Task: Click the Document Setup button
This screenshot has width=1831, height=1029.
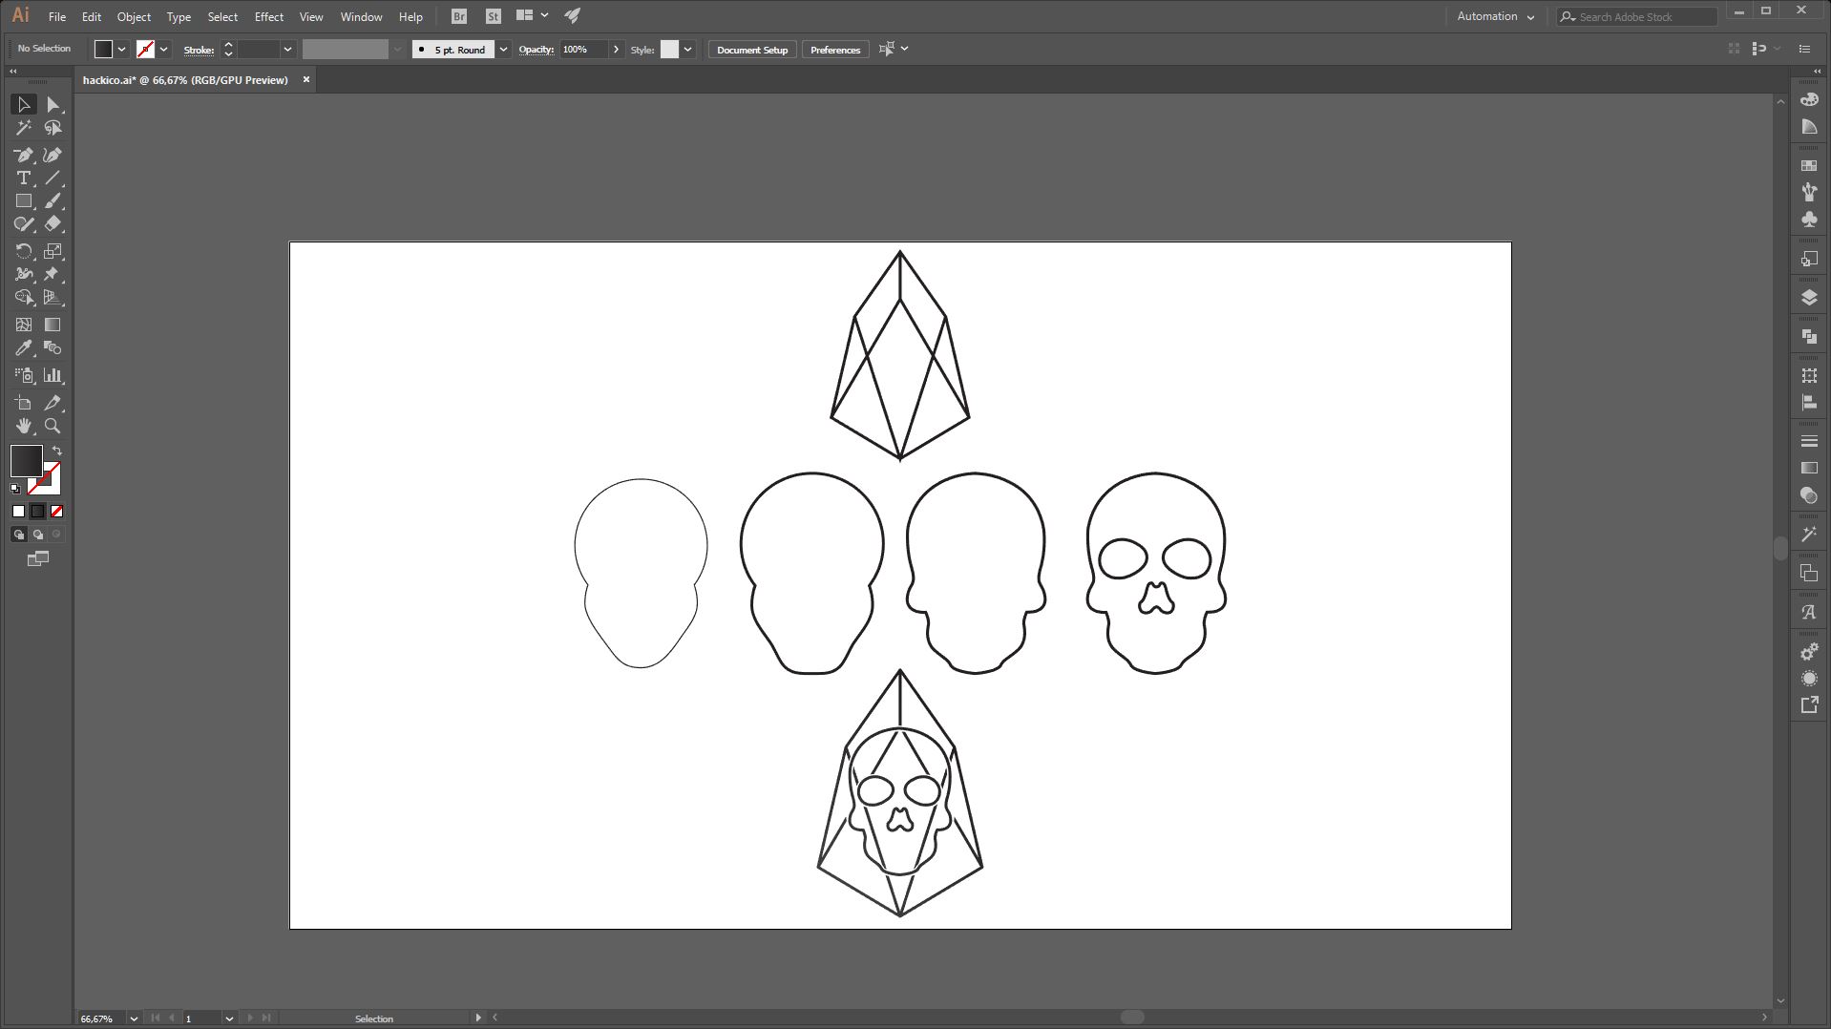Action: [752, 50]
